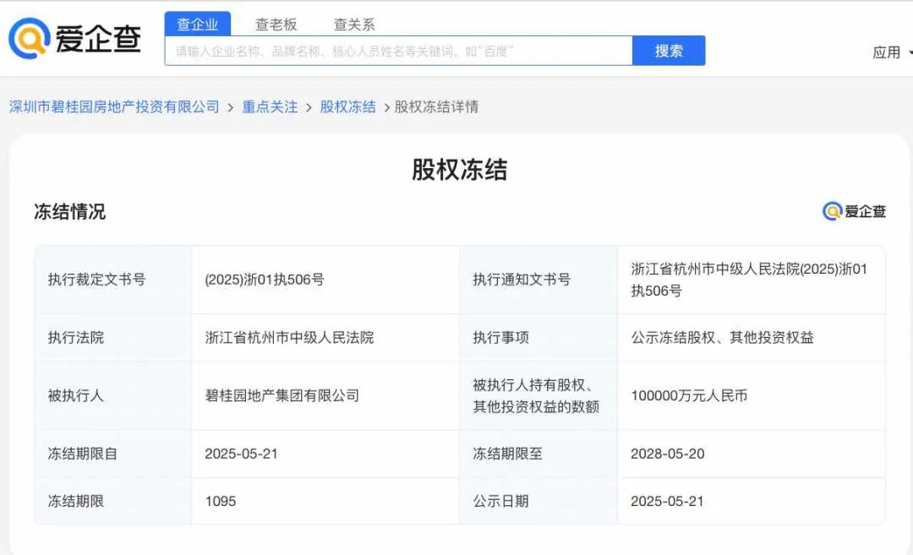Select start date 2025-05-21 in 冻结期限自 row
The height and width of the screenshot is (555, 913).
pyautogui.click(x=241, y=454)
